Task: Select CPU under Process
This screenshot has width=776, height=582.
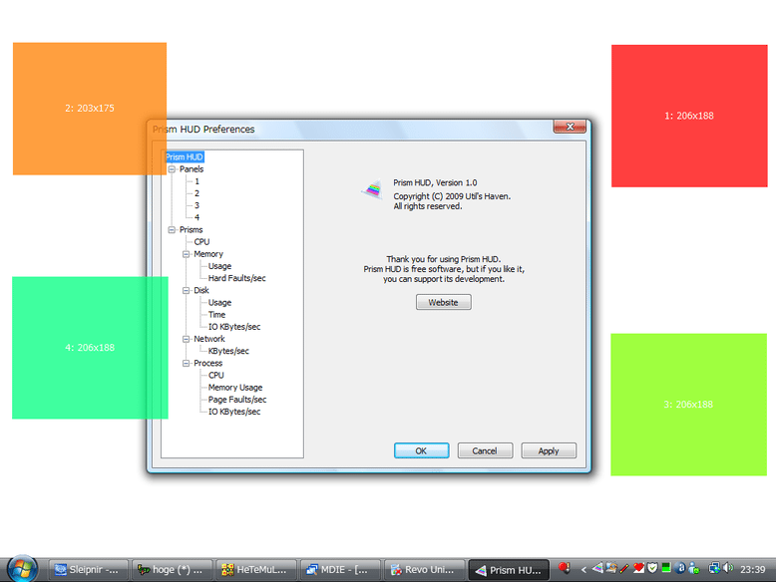Action: pyautogui.click(x=216, y=376)
